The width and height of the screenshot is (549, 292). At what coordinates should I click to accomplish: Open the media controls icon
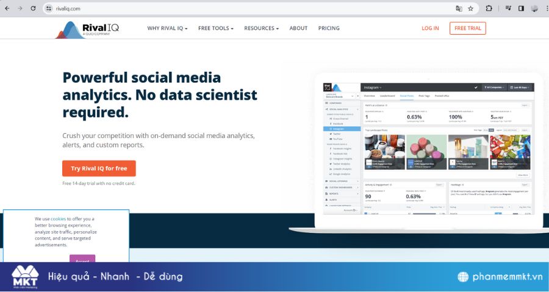click(x=509, y=9)
